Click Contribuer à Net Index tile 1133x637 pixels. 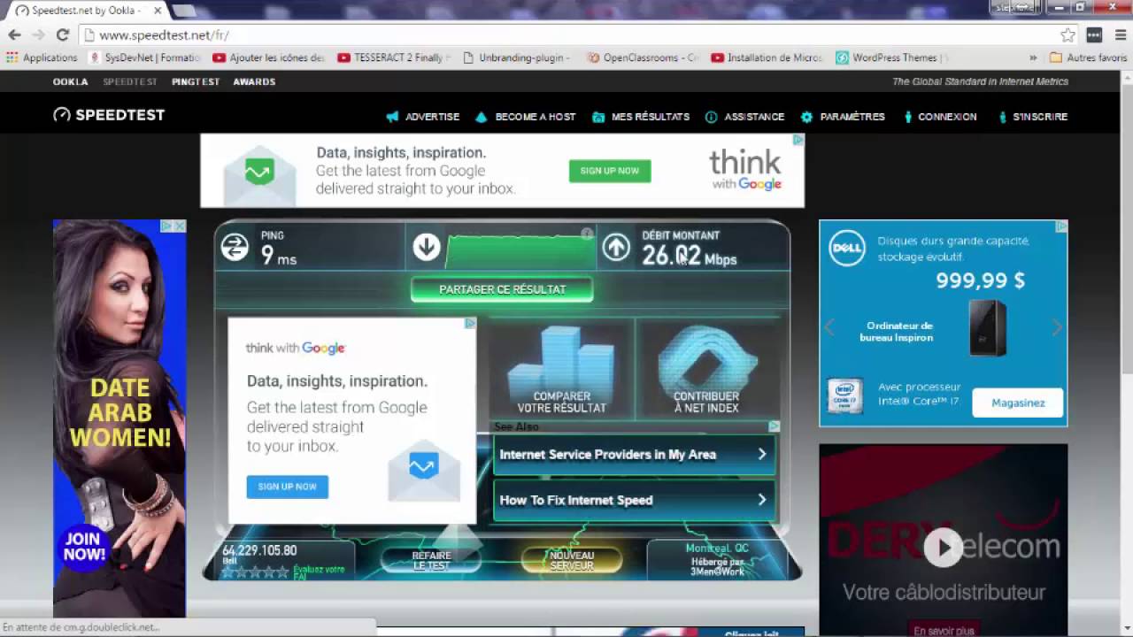point(706,369)
